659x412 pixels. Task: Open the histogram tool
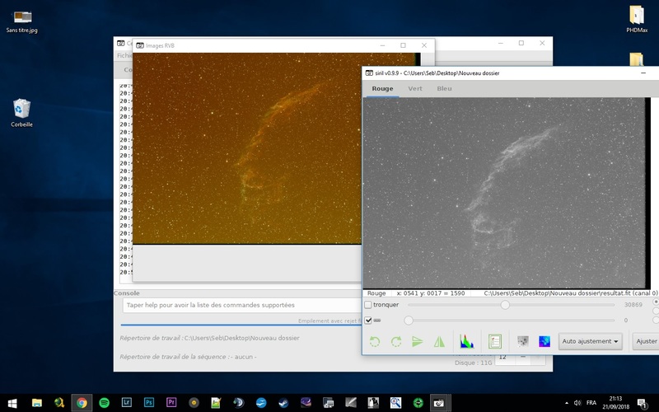click(466, 341)
